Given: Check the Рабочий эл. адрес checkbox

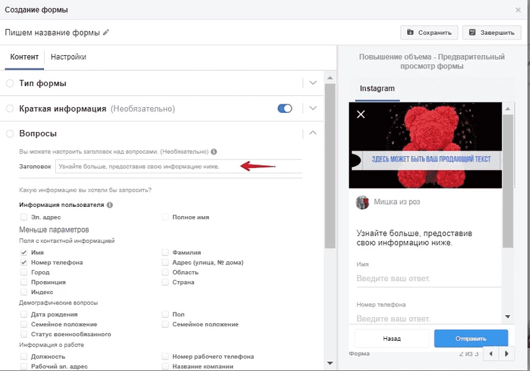Looking at the screenshot, I should click(x=24, y=366).
